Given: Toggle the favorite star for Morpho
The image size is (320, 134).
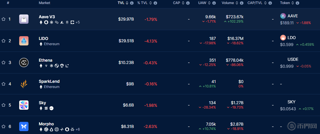Looking at the screenshot, I should pos(3,126).
